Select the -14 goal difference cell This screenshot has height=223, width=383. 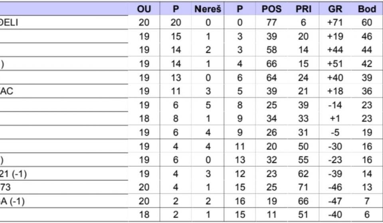tap(335, 105)
